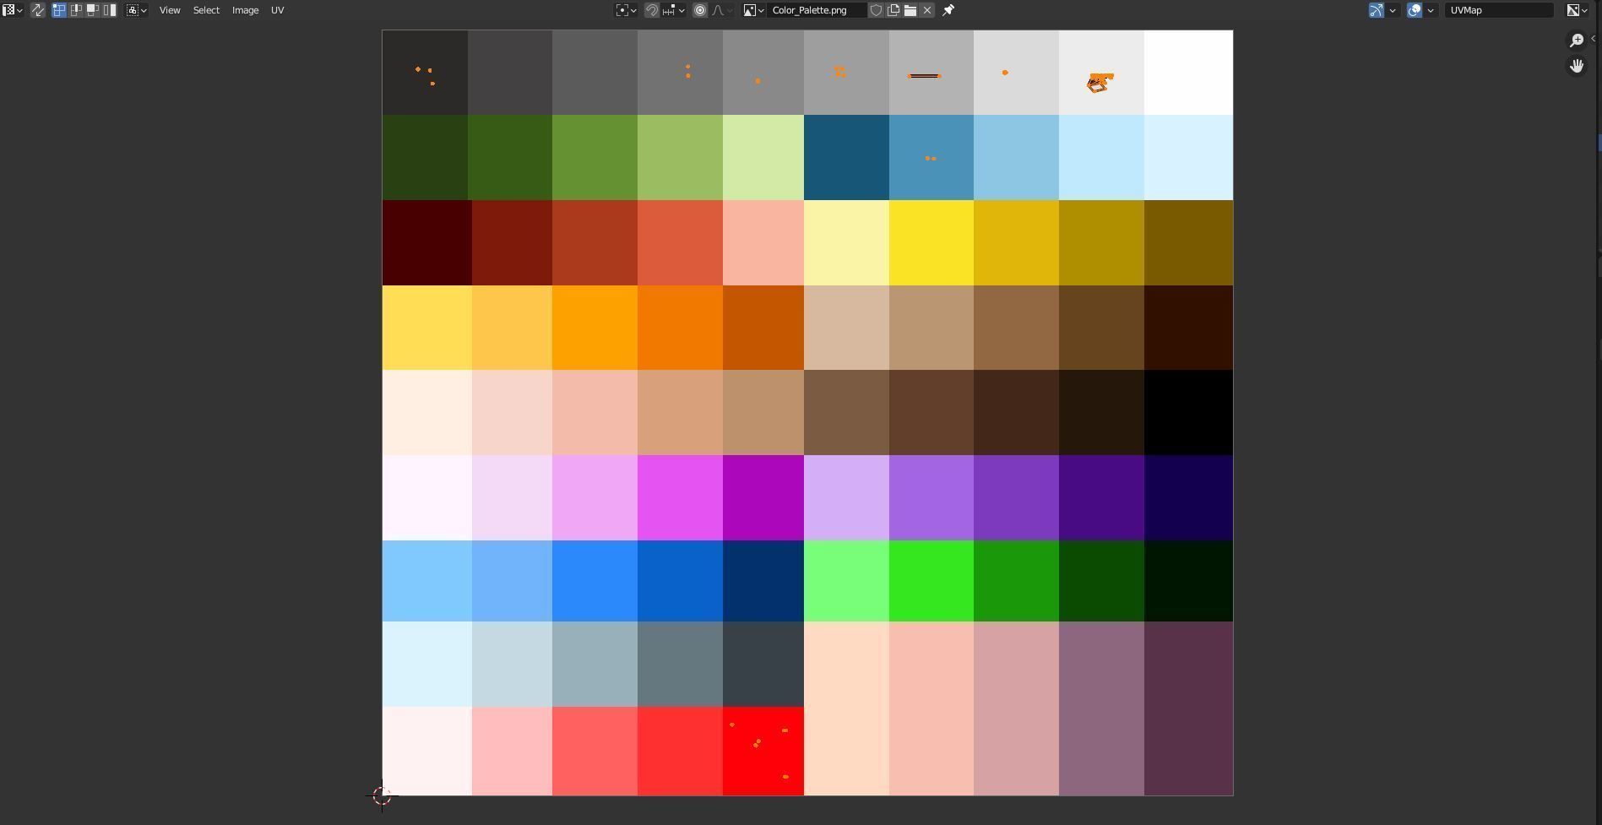Open the proportional editing falloff dropdown
The image size is (1602, 825).
click(x=723, y=10)
